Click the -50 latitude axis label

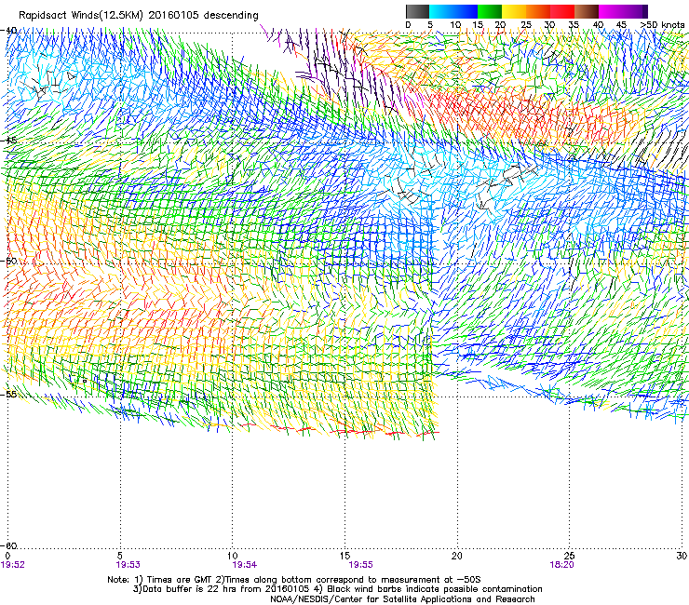tap(9, 261)
